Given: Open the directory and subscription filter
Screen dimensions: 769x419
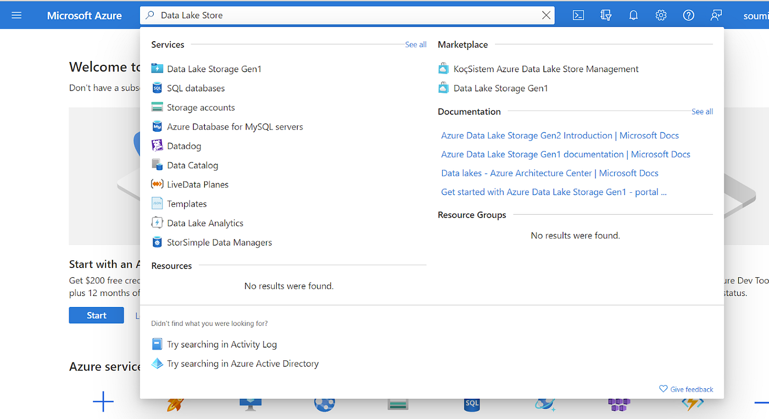Looking at the screenshot, I should (x=605, y=15).
